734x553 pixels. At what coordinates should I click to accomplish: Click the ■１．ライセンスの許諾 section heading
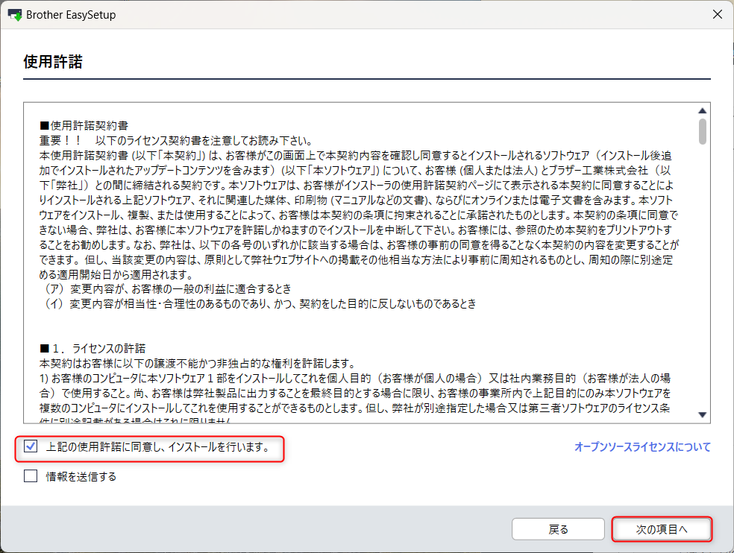pos(92,349)
